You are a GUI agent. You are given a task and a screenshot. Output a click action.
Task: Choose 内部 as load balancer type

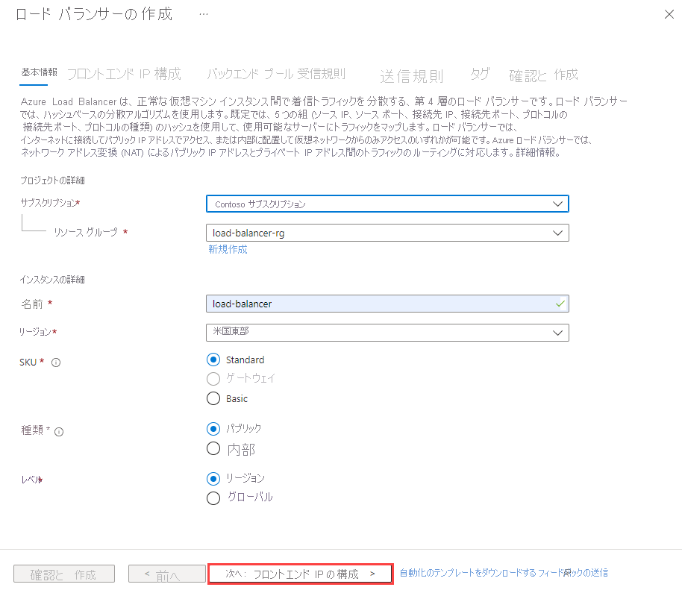point(213,448)
